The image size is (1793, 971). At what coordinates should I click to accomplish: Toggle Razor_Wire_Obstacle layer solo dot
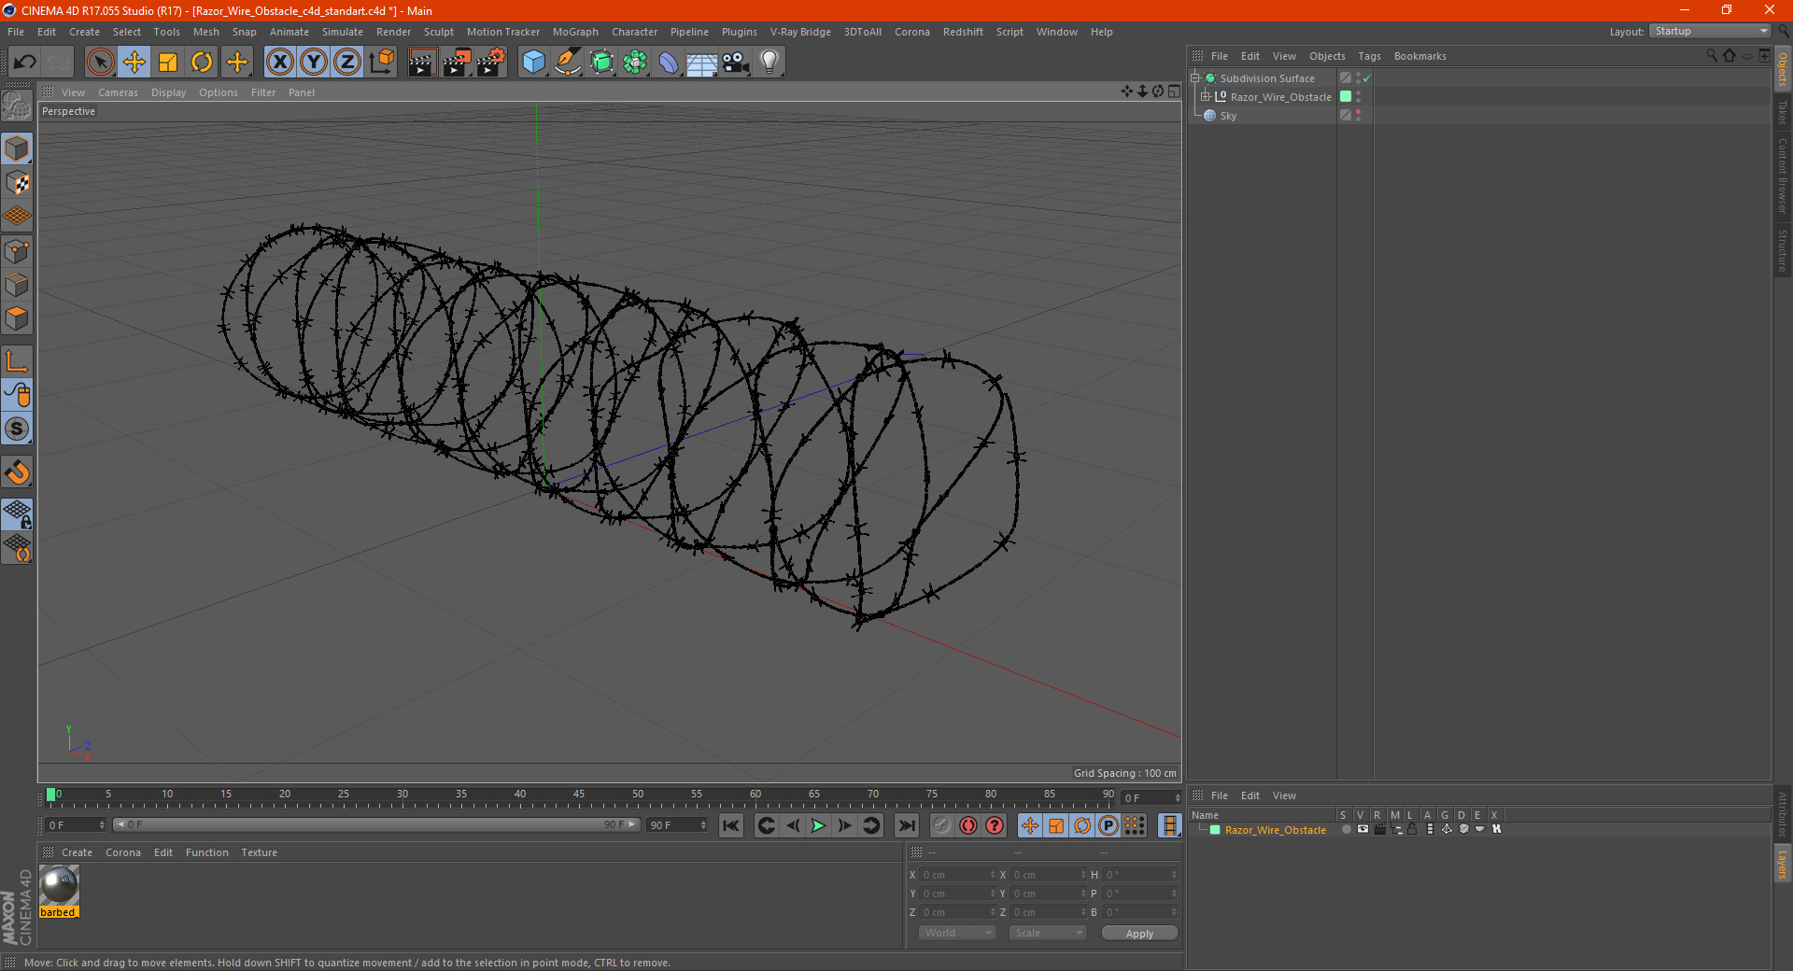click(1346, 829)
